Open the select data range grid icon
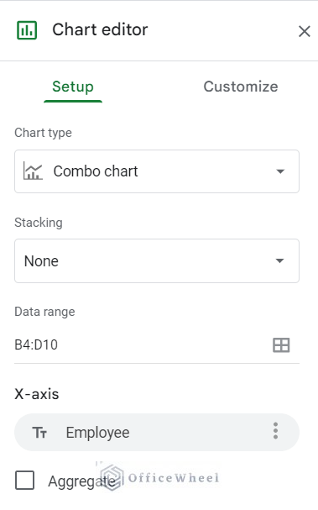 (281, 344)
